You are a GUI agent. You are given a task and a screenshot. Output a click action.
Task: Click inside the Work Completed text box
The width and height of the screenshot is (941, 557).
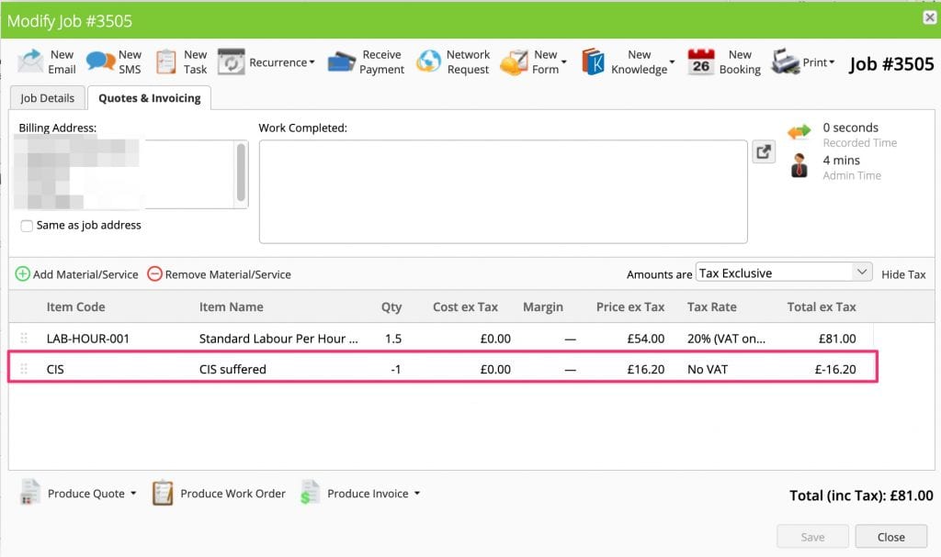coord(503,191)
